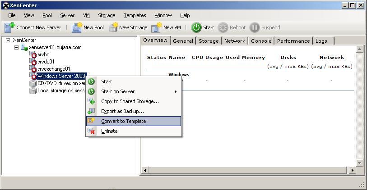This screenshot has height=190, width=367.
Task: Switch to the Console tab
Action: 261,41
